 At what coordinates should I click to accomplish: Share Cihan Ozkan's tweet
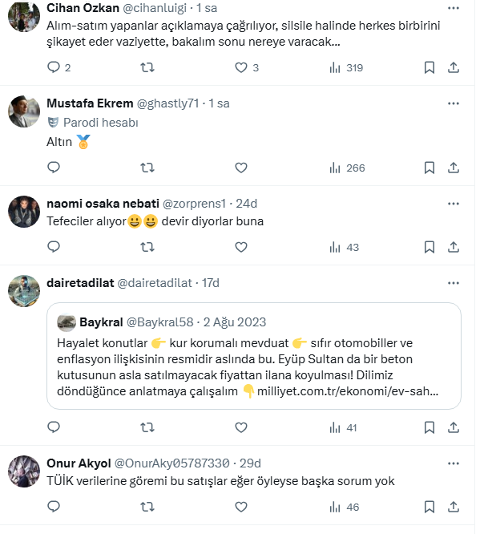click(453, 68)
